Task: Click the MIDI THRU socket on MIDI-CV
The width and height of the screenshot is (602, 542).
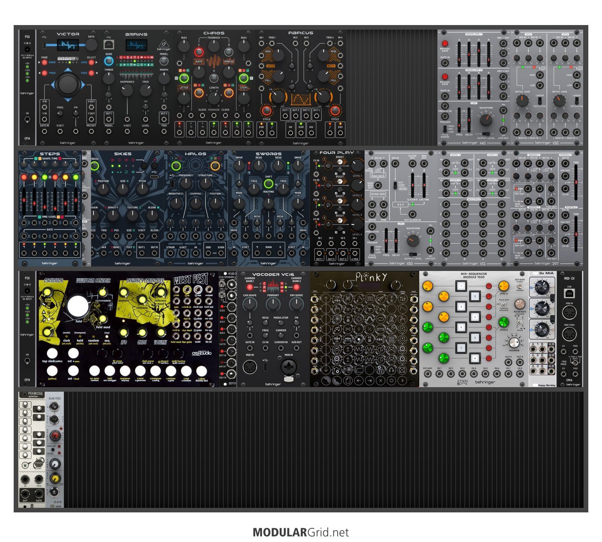Action: tap(569, 334)
